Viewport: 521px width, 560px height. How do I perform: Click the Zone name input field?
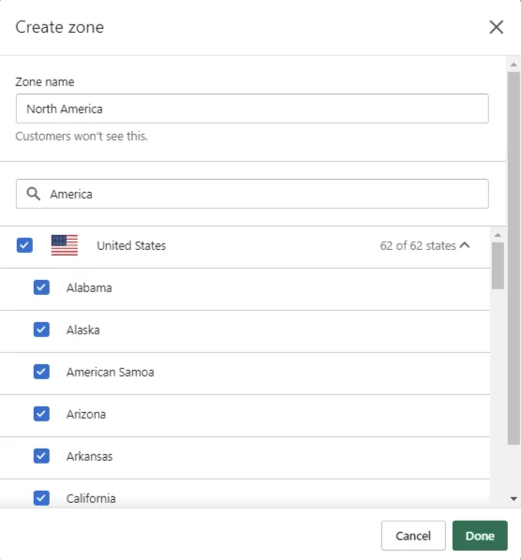tap(252, 109)
